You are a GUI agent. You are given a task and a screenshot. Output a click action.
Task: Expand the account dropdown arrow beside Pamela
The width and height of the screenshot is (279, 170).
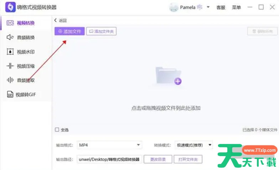(x=208, y=7)
